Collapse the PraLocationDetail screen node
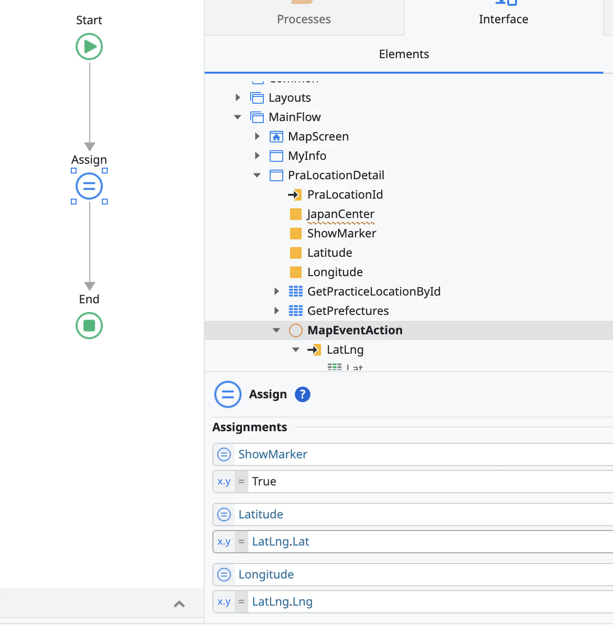Screen dimensions: 613x625 257,175
